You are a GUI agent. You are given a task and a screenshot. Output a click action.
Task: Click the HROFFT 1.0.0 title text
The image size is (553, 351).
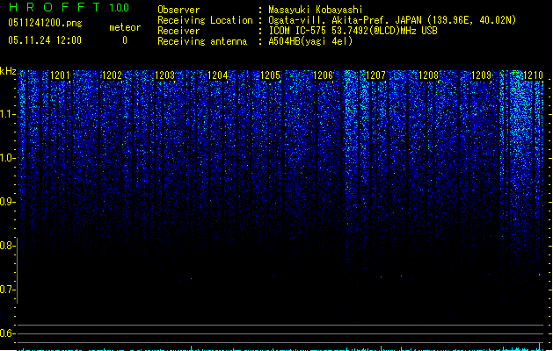69,7
